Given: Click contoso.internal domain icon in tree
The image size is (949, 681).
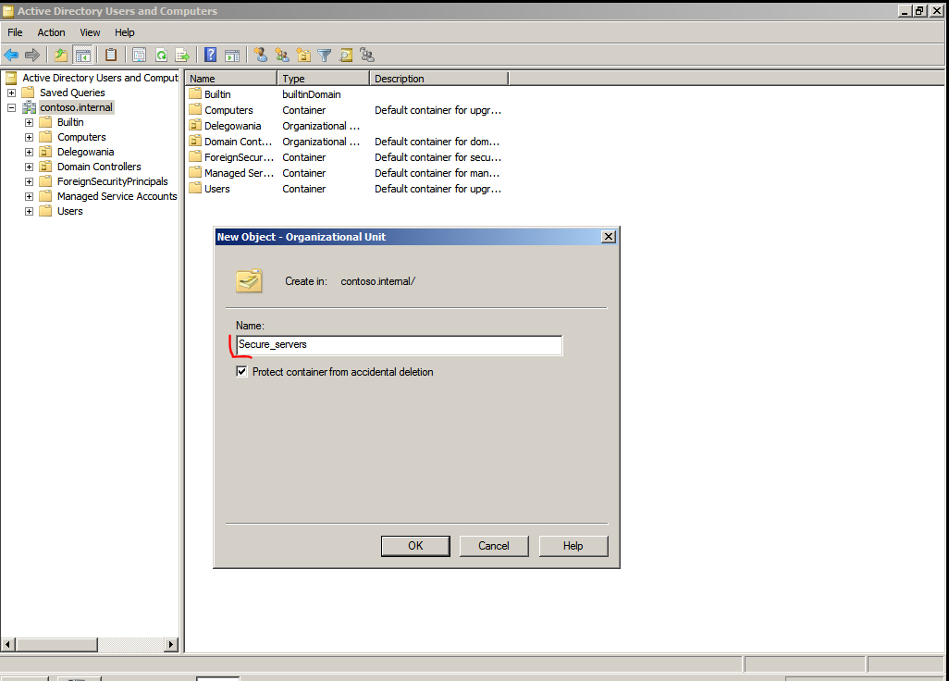Looking at the screenshot, I should point(29,107).
